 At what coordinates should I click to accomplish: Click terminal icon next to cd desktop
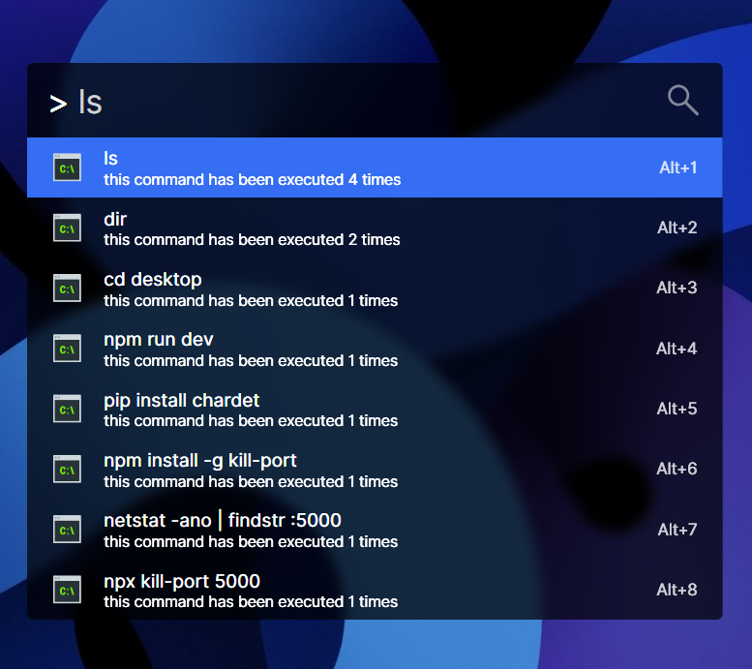pos(67,288)
